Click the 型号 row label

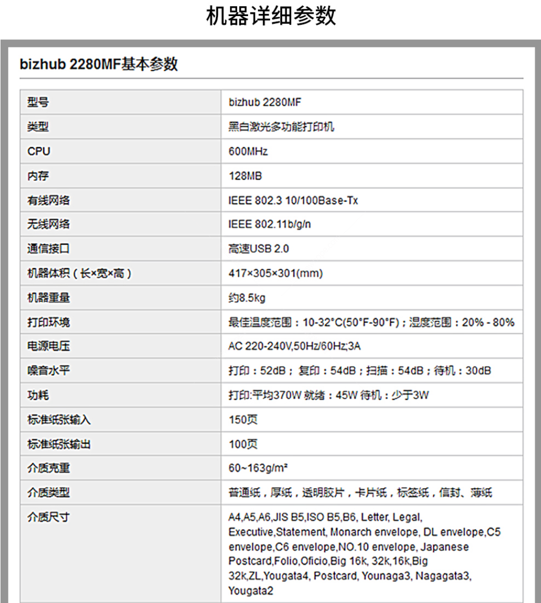pos(38,102)
